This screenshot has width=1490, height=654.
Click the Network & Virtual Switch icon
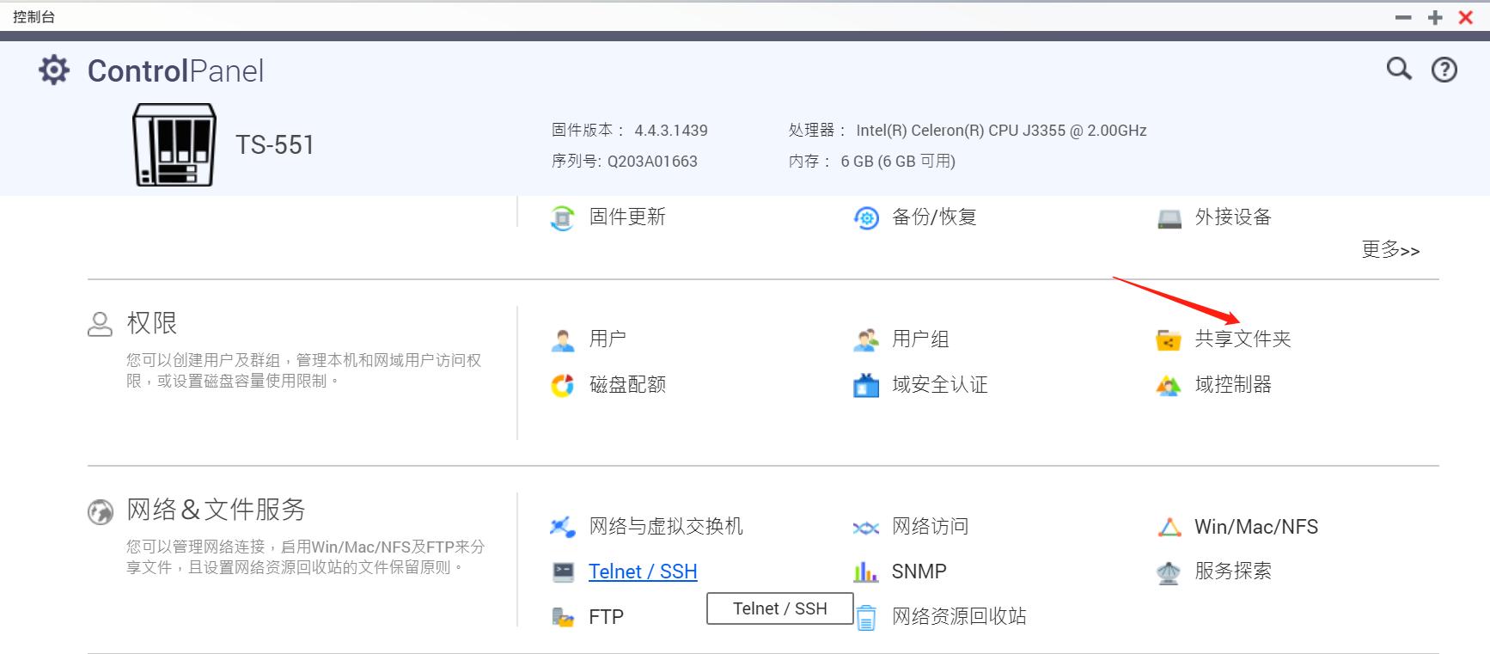pyautogui.click(x=563, y=527)
